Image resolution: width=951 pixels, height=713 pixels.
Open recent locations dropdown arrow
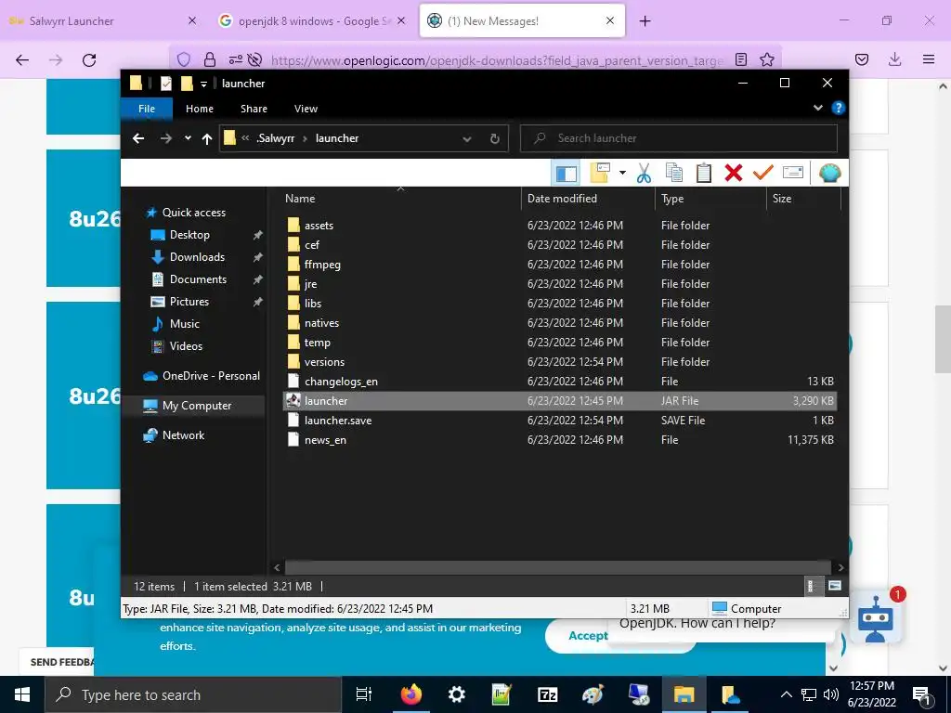click(x=188, y=138)
